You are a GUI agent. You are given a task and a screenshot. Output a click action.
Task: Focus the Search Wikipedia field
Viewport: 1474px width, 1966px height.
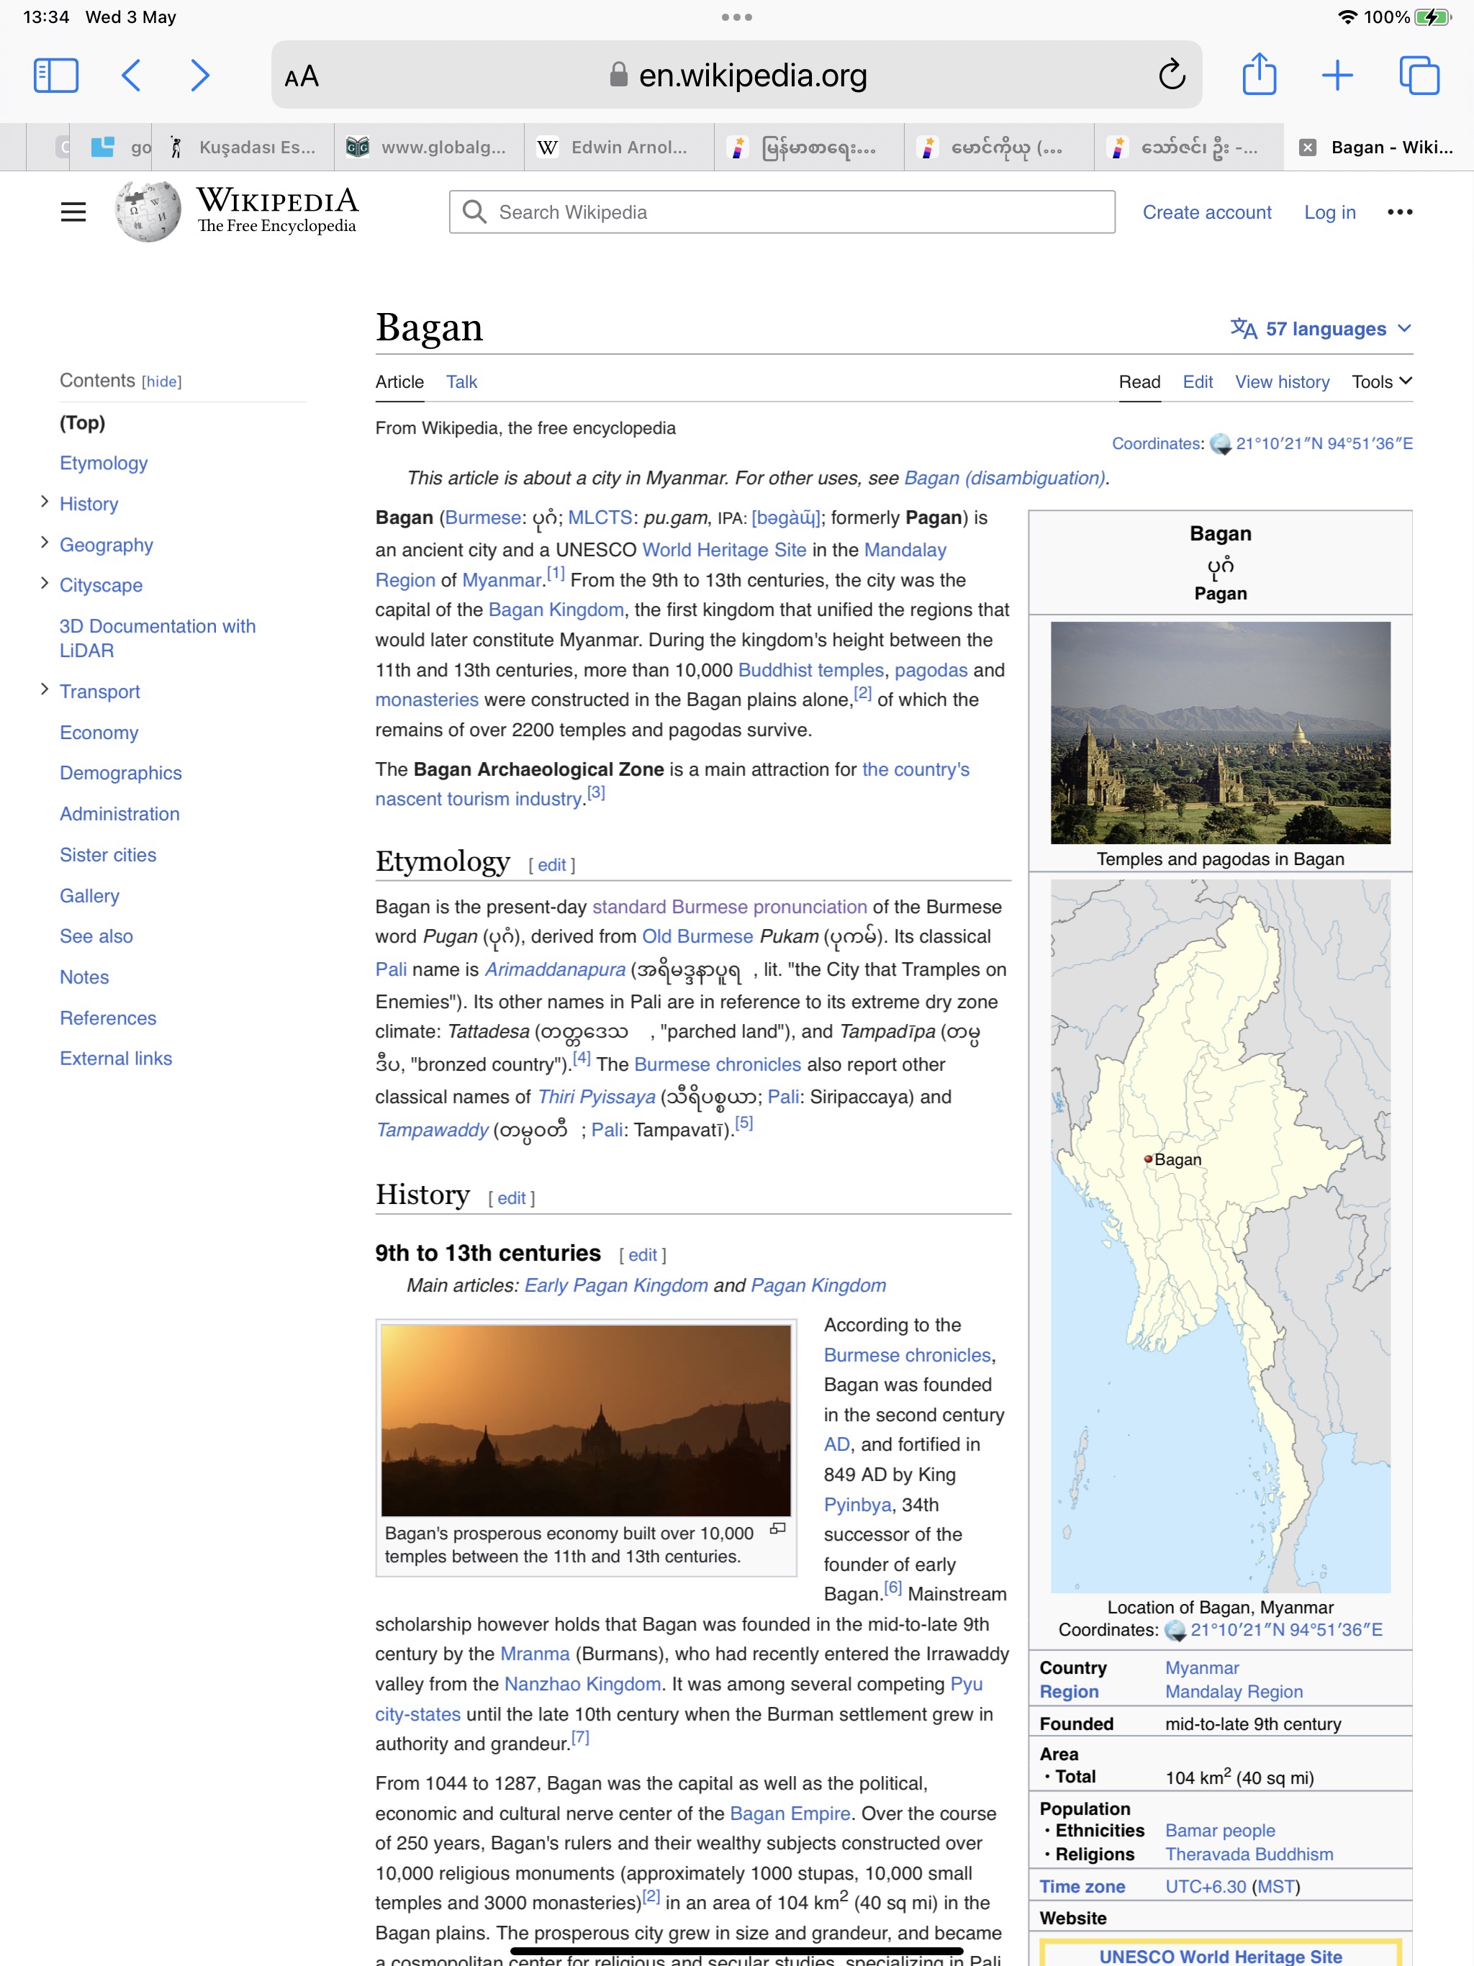tap(782, 212)
